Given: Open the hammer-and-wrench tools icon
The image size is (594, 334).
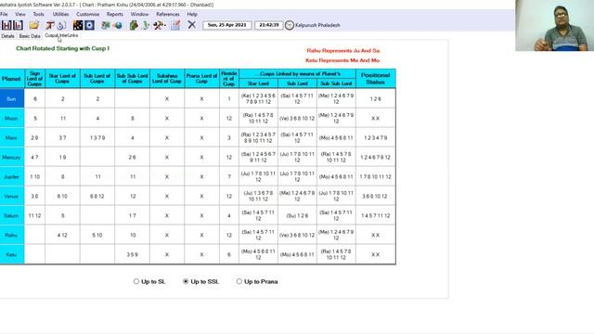Looking at the screenshot, I should tap(159, 25).
